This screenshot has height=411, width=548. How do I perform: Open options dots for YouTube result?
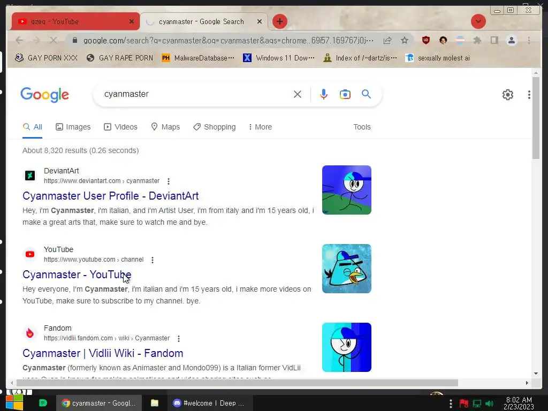[x=153, y=260]
